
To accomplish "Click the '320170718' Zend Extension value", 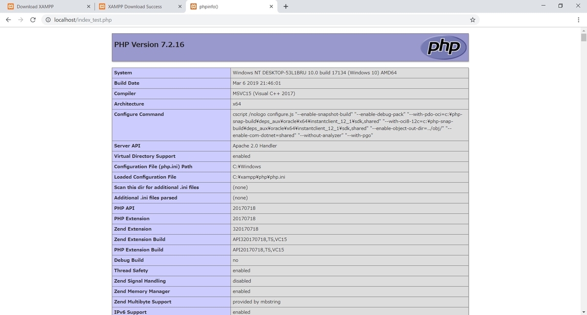I will pyautogui.click(x=246, y=229).
